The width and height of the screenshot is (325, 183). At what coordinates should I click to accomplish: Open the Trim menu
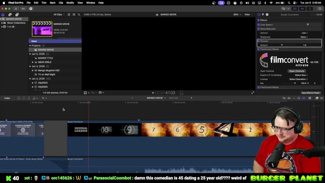click(x=44, y=3)
